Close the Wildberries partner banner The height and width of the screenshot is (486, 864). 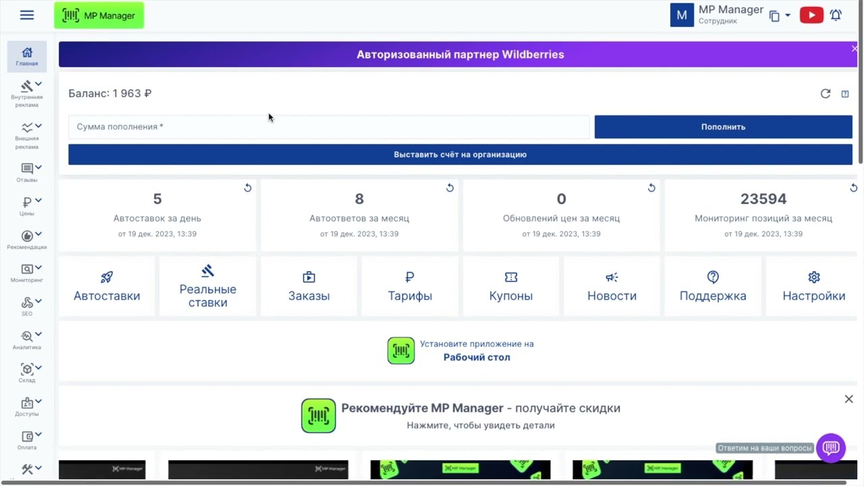tap(855, 49)
